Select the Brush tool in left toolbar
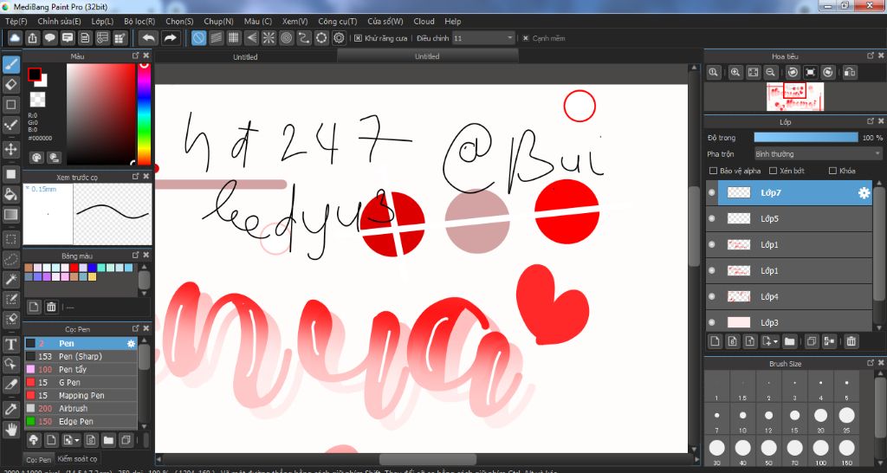Screen dimensions: 887x473 10,64
